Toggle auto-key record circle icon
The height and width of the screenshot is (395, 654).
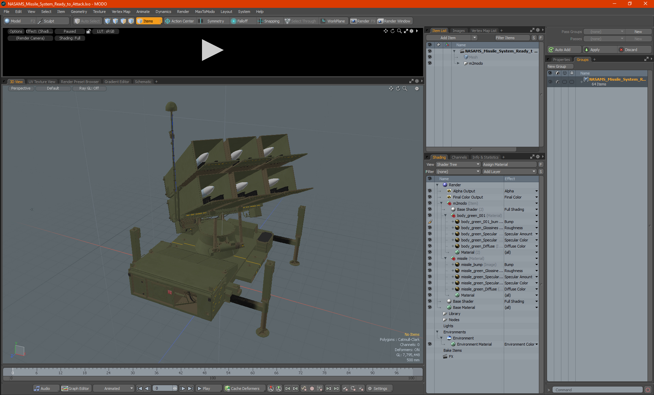pyautogui.click(x=312, y=389)
